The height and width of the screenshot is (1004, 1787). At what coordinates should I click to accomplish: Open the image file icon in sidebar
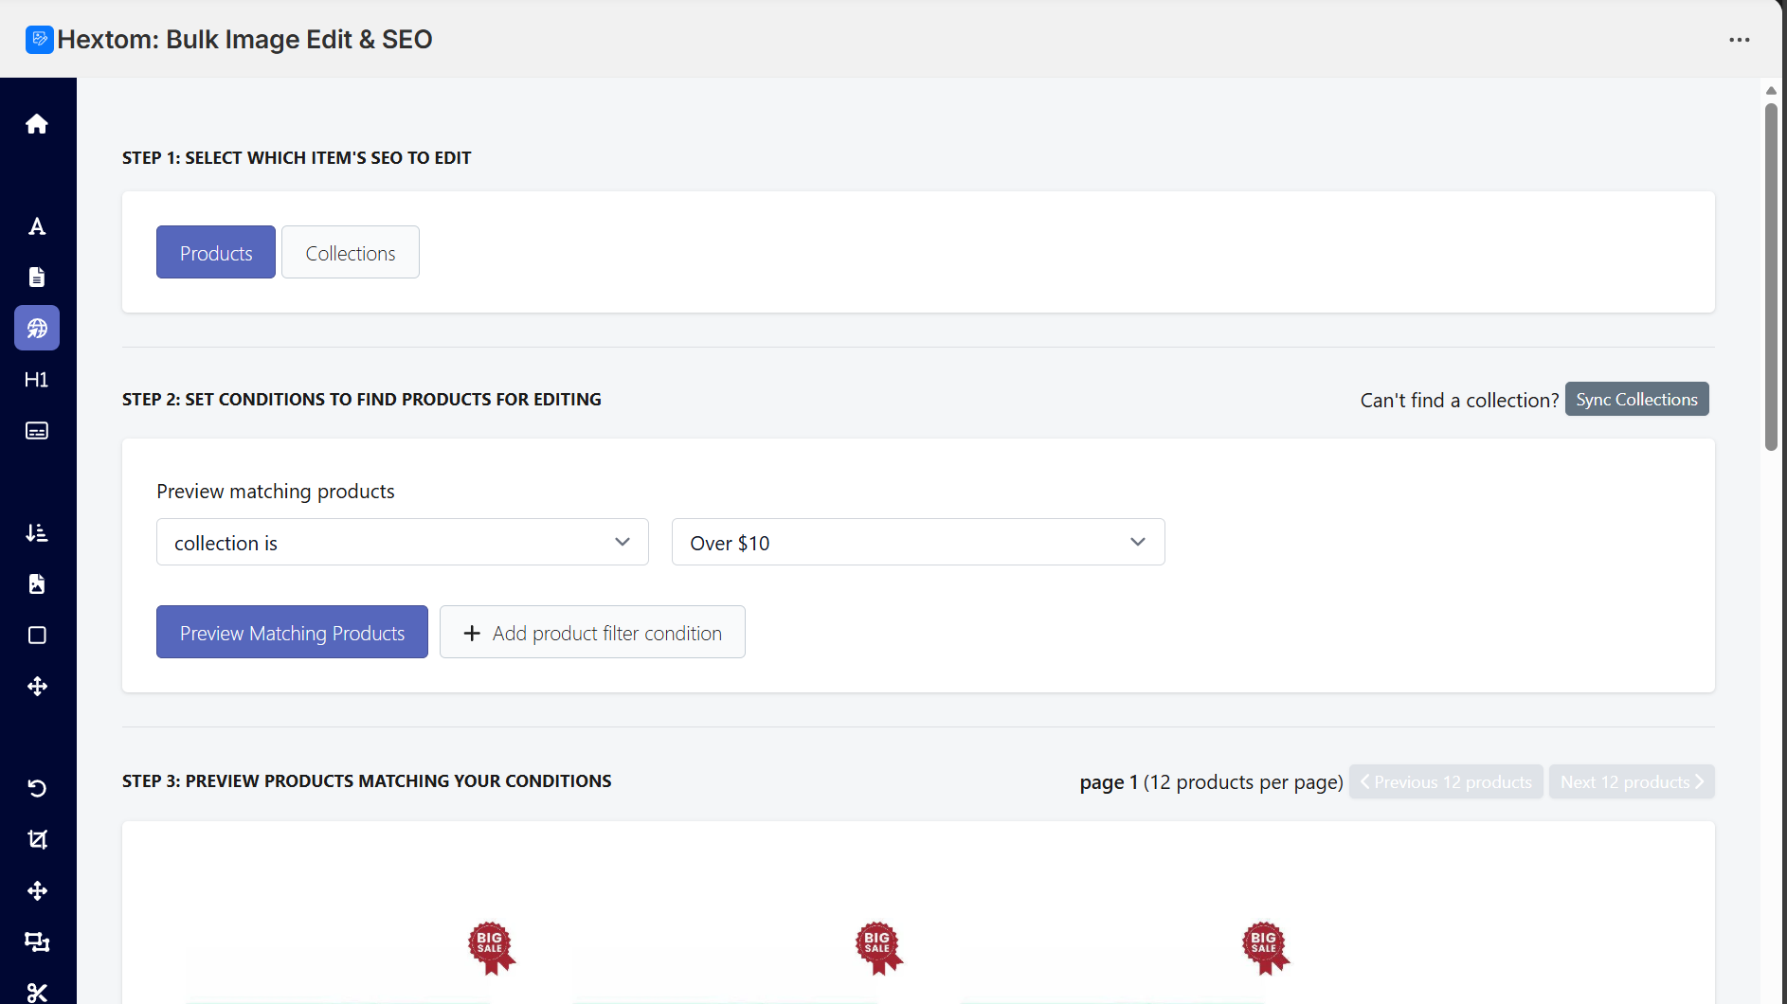click(37, 584)
